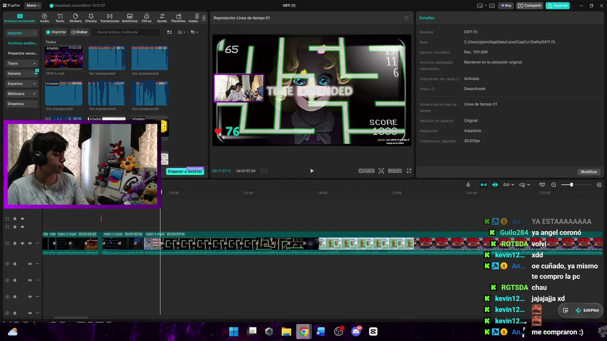Select Proyectos secundarios in the sidebar
Screen dimensions: 607x341
click(x=22, y=54)
